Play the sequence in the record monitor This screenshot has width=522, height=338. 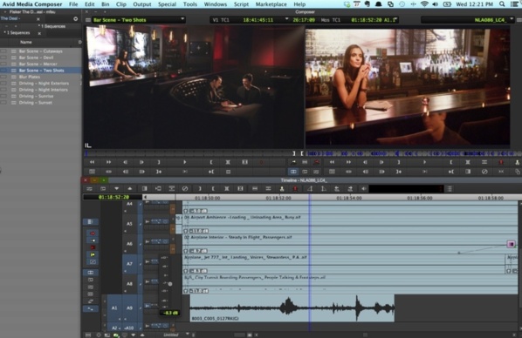[x=424, y=162]
